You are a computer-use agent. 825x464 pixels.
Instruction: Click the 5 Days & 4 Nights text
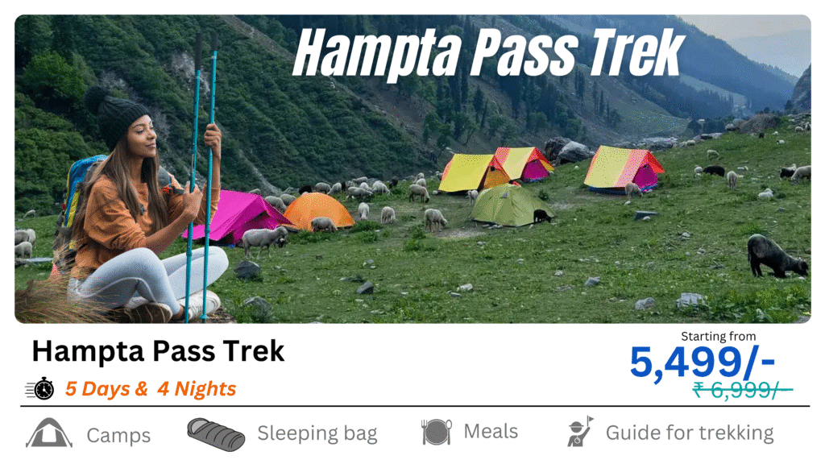coord(151,389)
